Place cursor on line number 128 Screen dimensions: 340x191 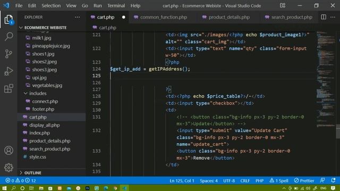pos(97,96)
